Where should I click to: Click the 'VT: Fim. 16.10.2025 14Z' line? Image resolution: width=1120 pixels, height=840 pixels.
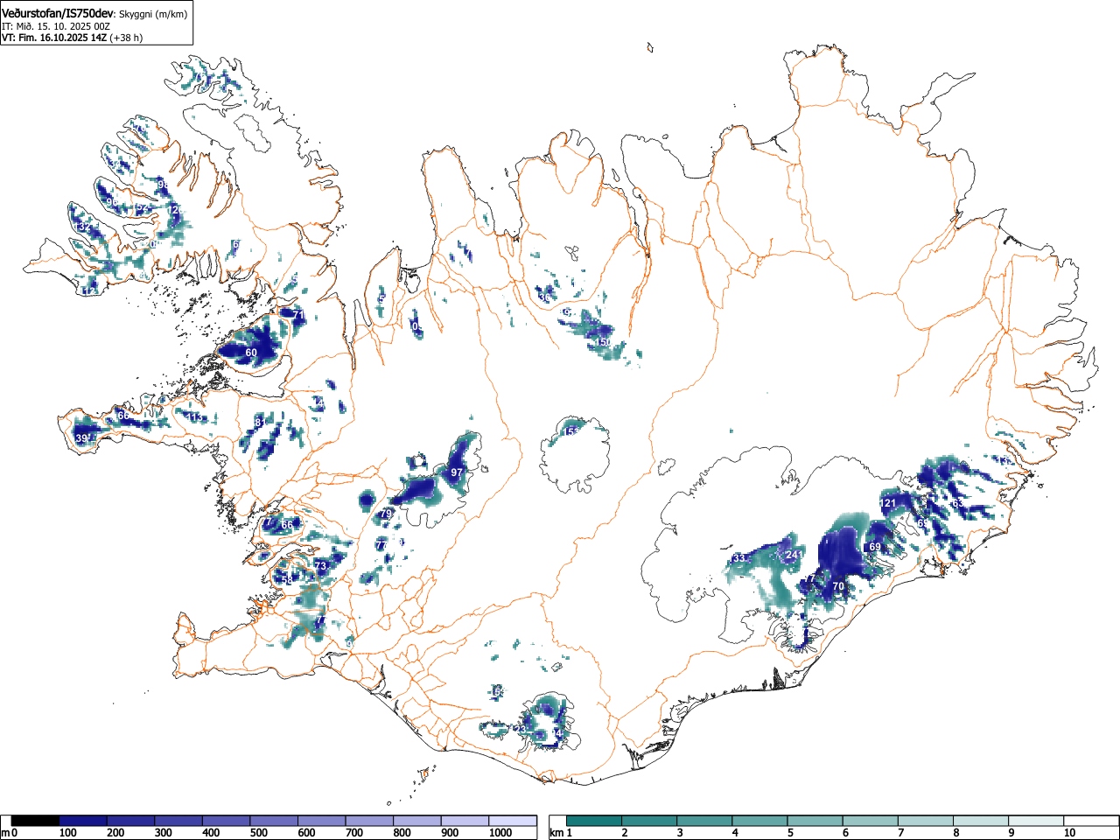[54, 38]
